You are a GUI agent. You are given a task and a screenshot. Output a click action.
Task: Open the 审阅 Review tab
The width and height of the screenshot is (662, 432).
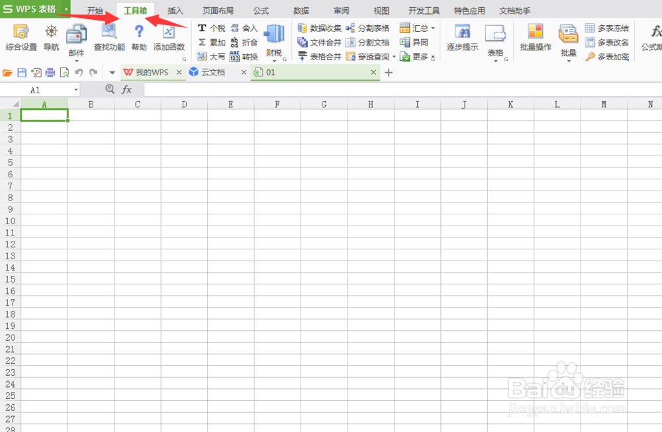[x=341, y=11]
